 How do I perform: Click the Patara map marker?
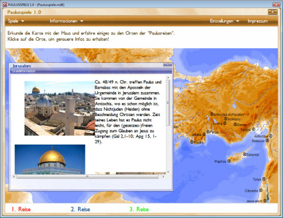[192, 142]
